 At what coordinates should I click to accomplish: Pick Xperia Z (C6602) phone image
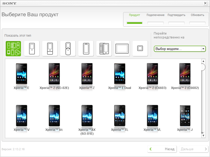pyautogui.click(x=185, y=74)
